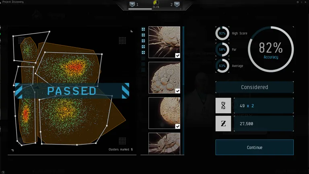Click the Continue button
Screen dimensions: 309x174
coord(254,147)
